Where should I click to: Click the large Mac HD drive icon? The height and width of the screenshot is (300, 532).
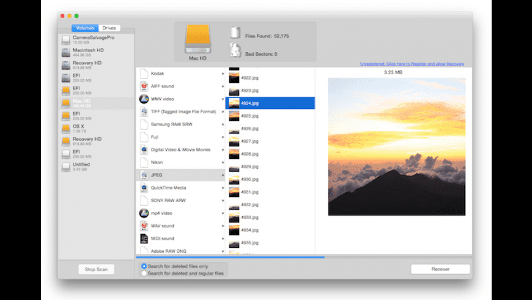pos(197,39)
